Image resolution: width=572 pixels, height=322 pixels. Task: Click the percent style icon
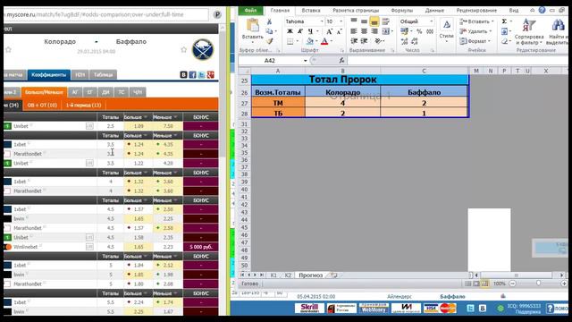[419, 32]
